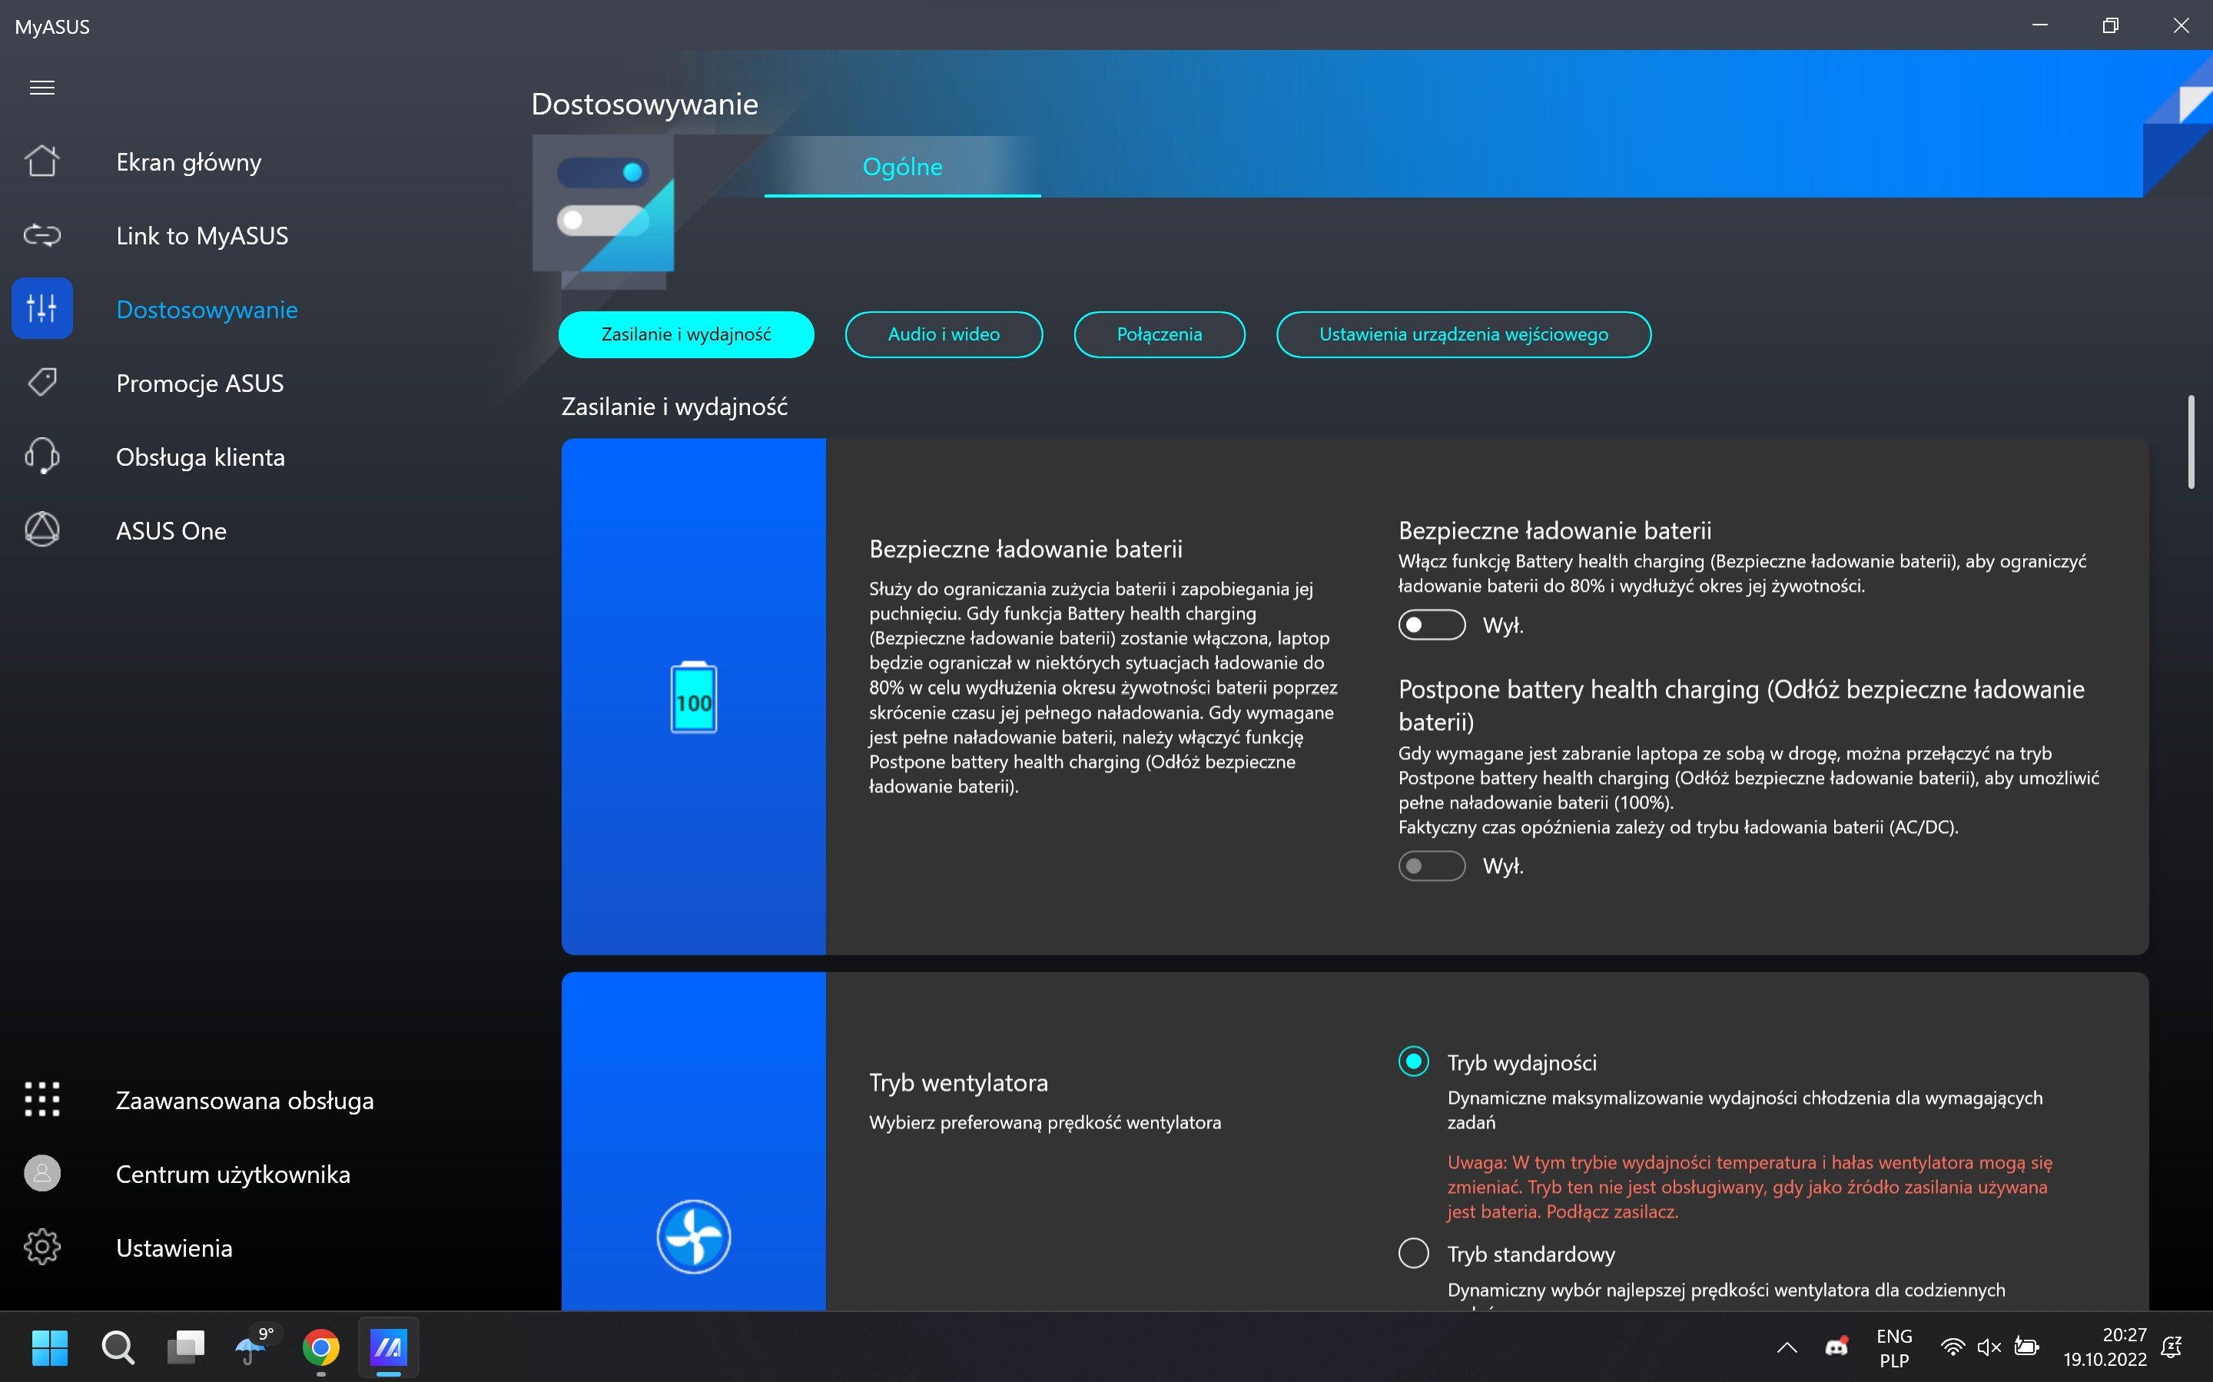Click the fan mode icon

(x=694, y=1237)
